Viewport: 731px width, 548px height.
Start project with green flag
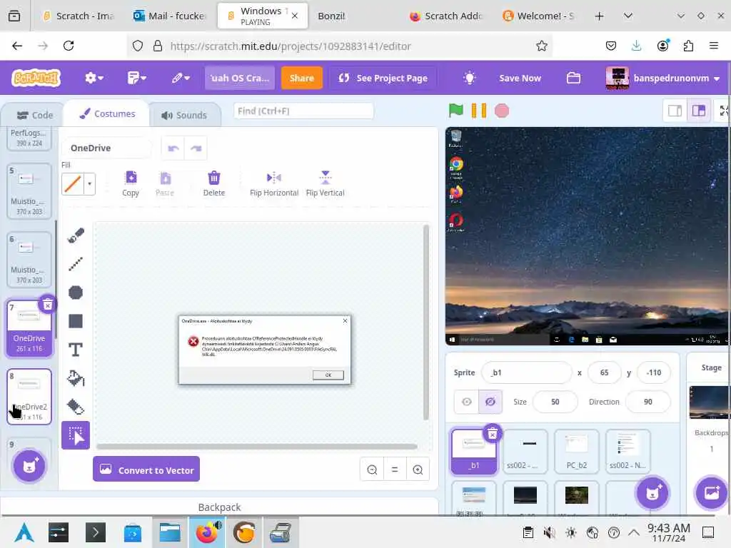(456, 111)
